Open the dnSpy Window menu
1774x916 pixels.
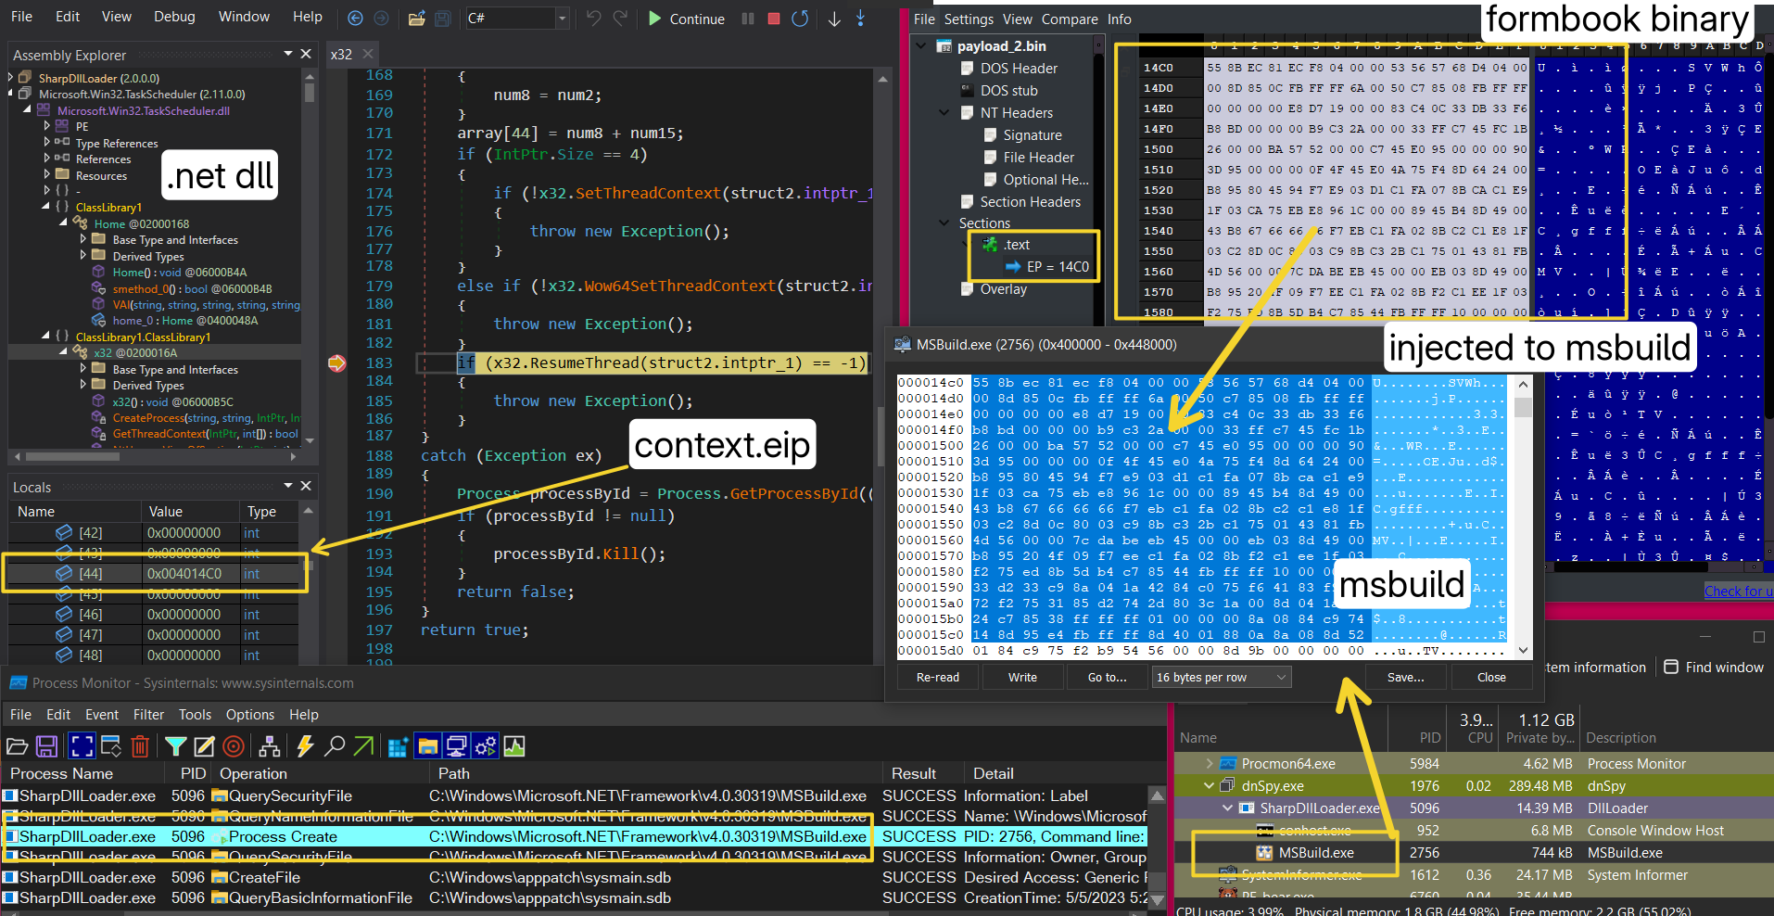[244, 17]
